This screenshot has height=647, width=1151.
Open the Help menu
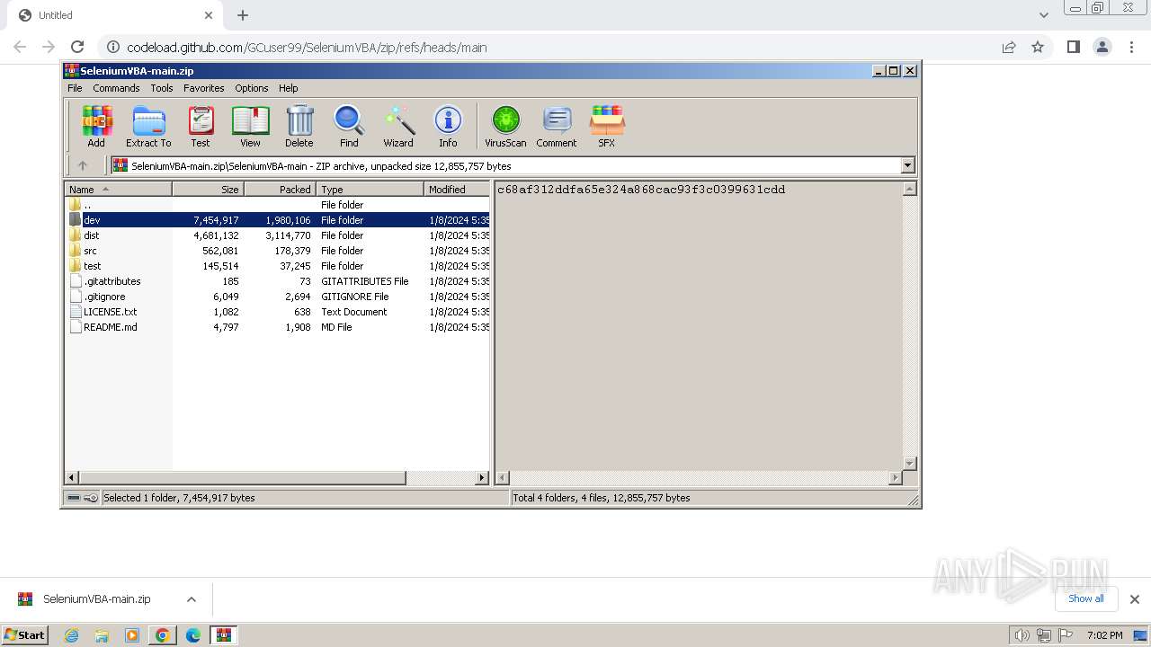pos(289,88)
